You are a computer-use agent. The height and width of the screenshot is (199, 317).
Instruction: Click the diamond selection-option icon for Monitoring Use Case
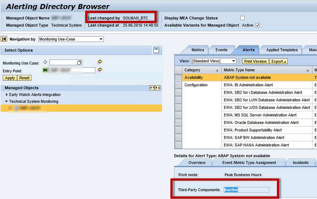pos(45,62)
